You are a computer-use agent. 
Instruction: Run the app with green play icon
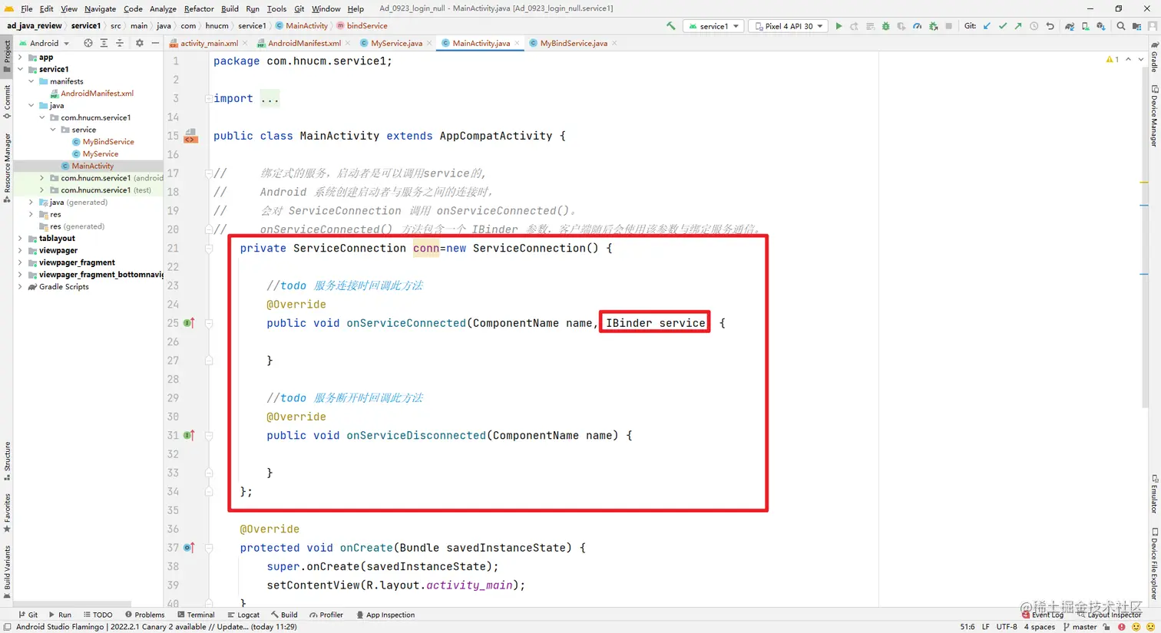click(838, 26)
